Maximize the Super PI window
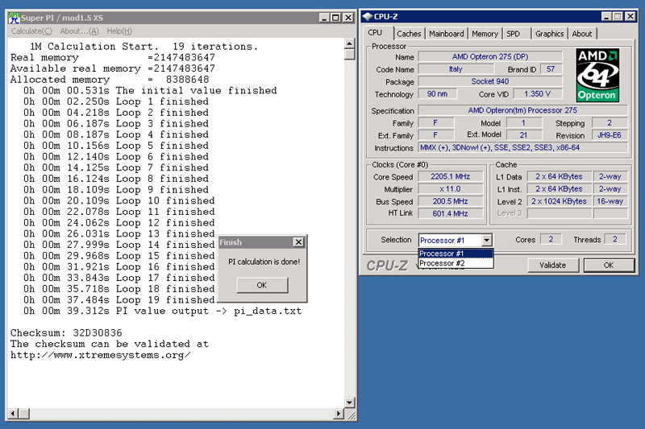Screen dimensions: 645x429 click(x=335, y=18)
